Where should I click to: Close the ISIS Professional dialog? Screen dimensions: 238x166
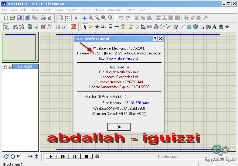coord(160,39)
